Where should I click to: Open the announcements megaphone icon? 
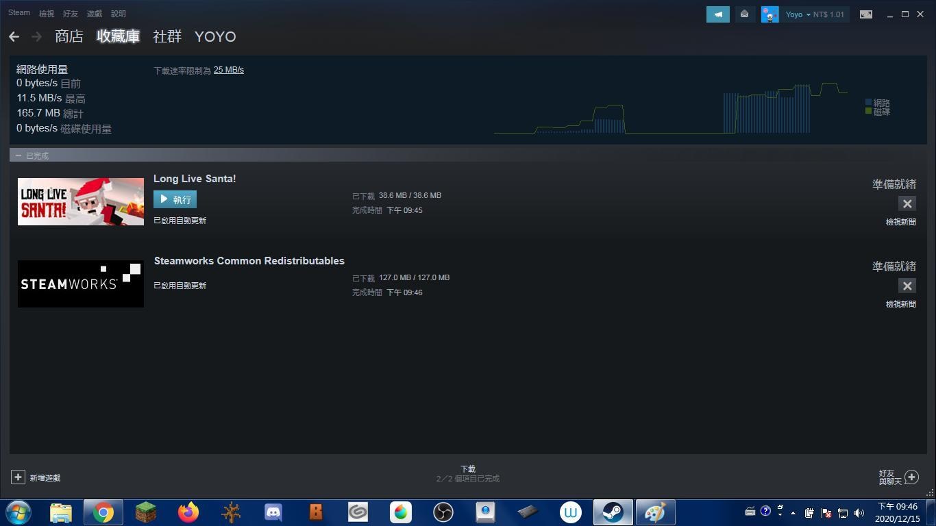tap(717, 14)
